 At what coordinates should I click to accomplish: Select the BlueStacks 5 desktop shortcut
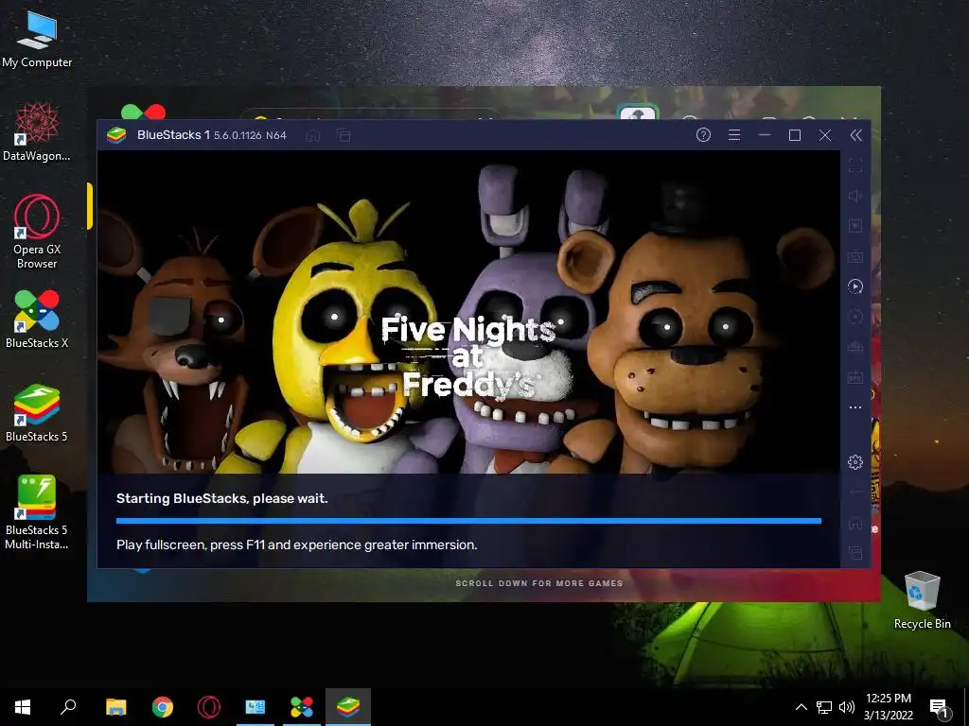[x=37, y=412]
